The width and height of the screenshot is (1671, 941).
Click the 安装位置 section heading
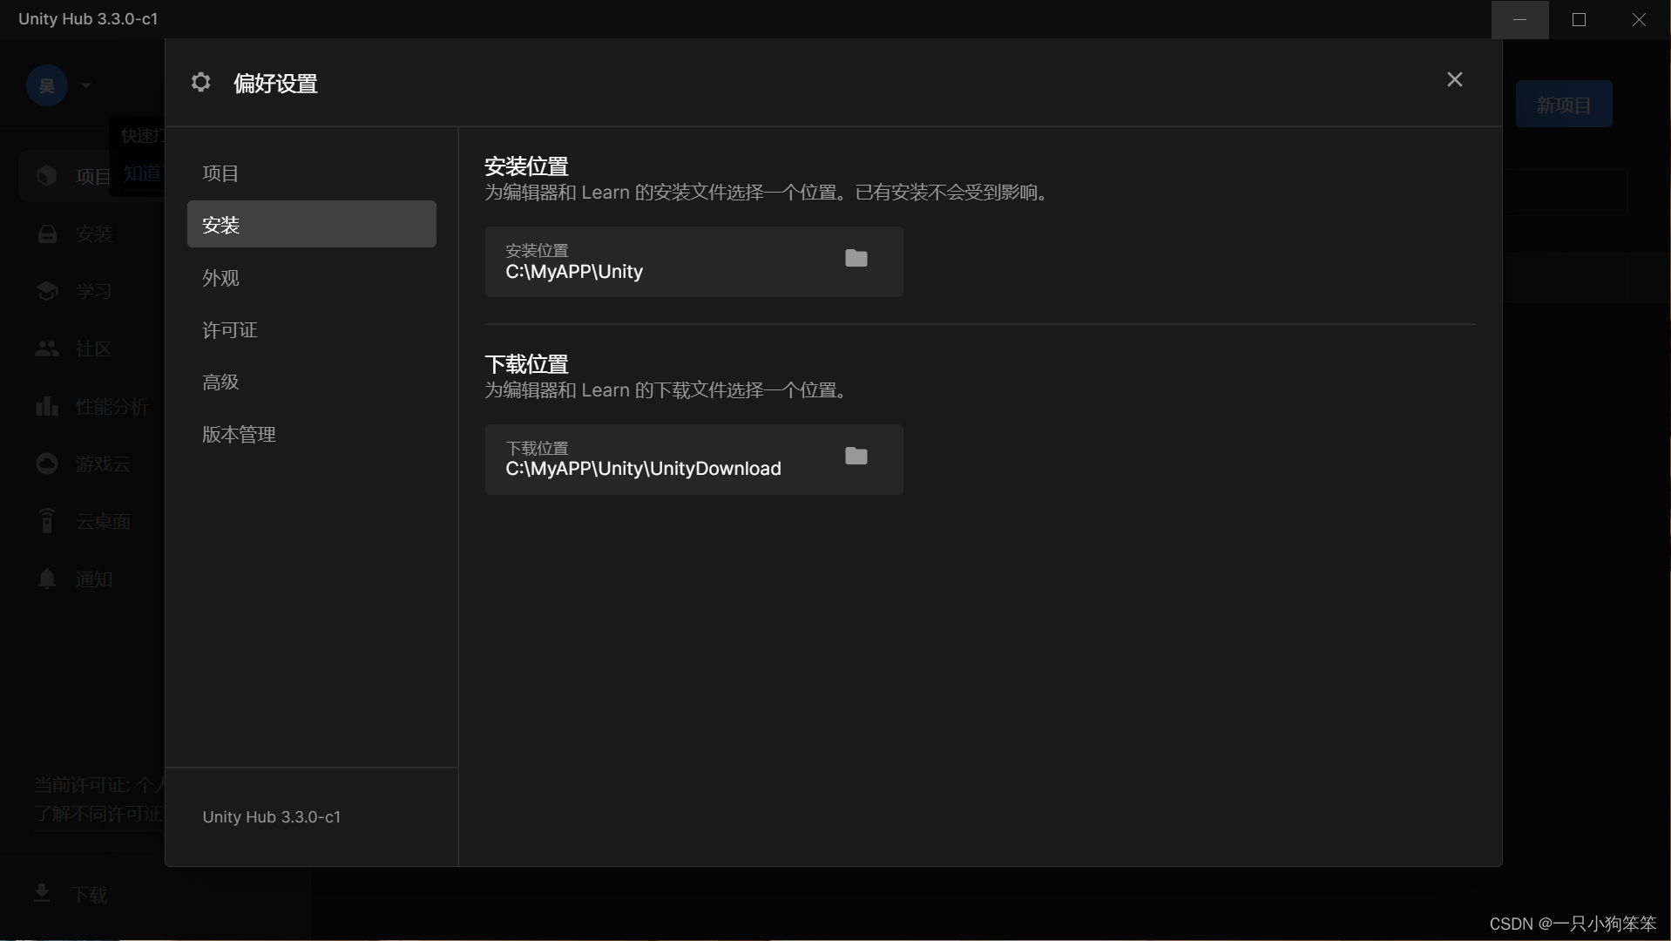[x=526, y=166]
